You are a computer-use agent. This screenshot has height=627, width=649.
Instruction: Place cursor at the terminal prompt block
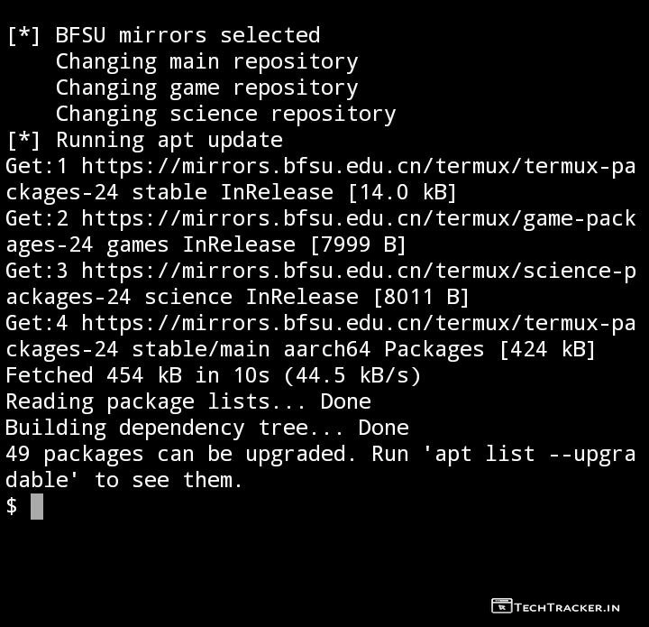point(37,506)
